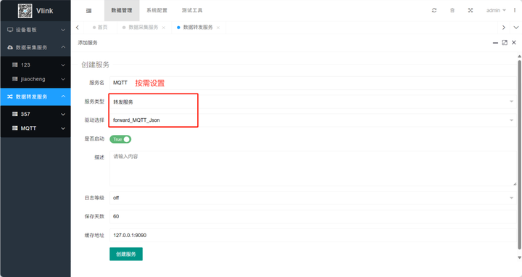Toggle the 是否启动 True switch
This screenshot has width=522, height=277.
(x=120, y=139)
